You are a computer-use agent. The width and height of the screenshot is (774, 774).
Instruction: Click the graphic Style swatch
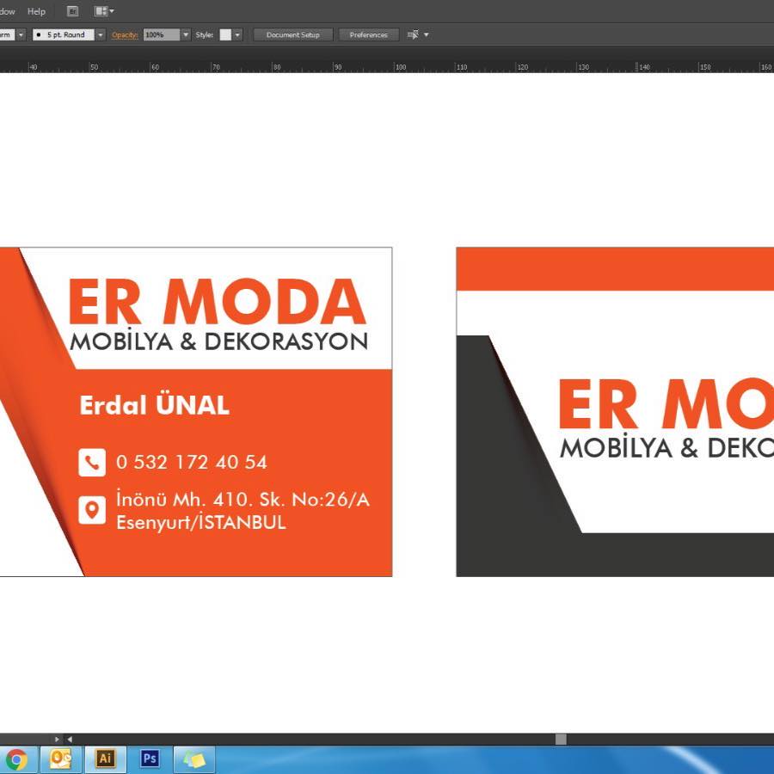tap(225, 34)
